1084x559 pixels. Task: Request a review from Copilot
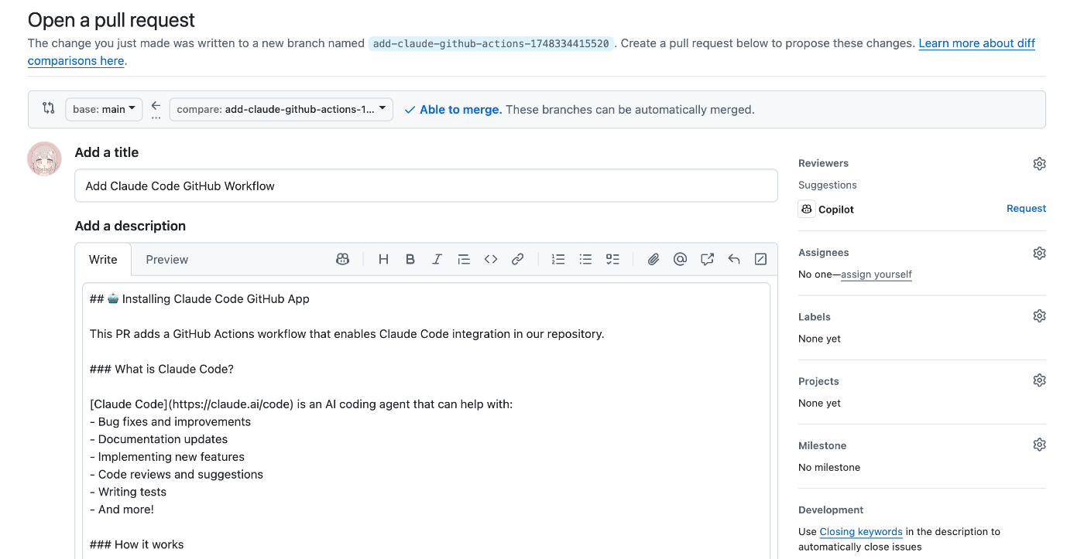(1026, 209)
